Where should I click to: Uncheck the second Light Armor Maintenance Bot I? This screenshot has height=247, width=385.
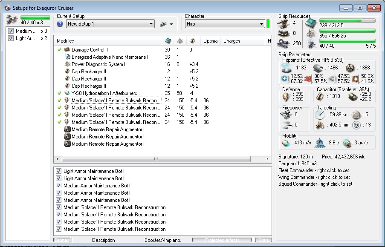pyautogui.click(x=58, y=178)
